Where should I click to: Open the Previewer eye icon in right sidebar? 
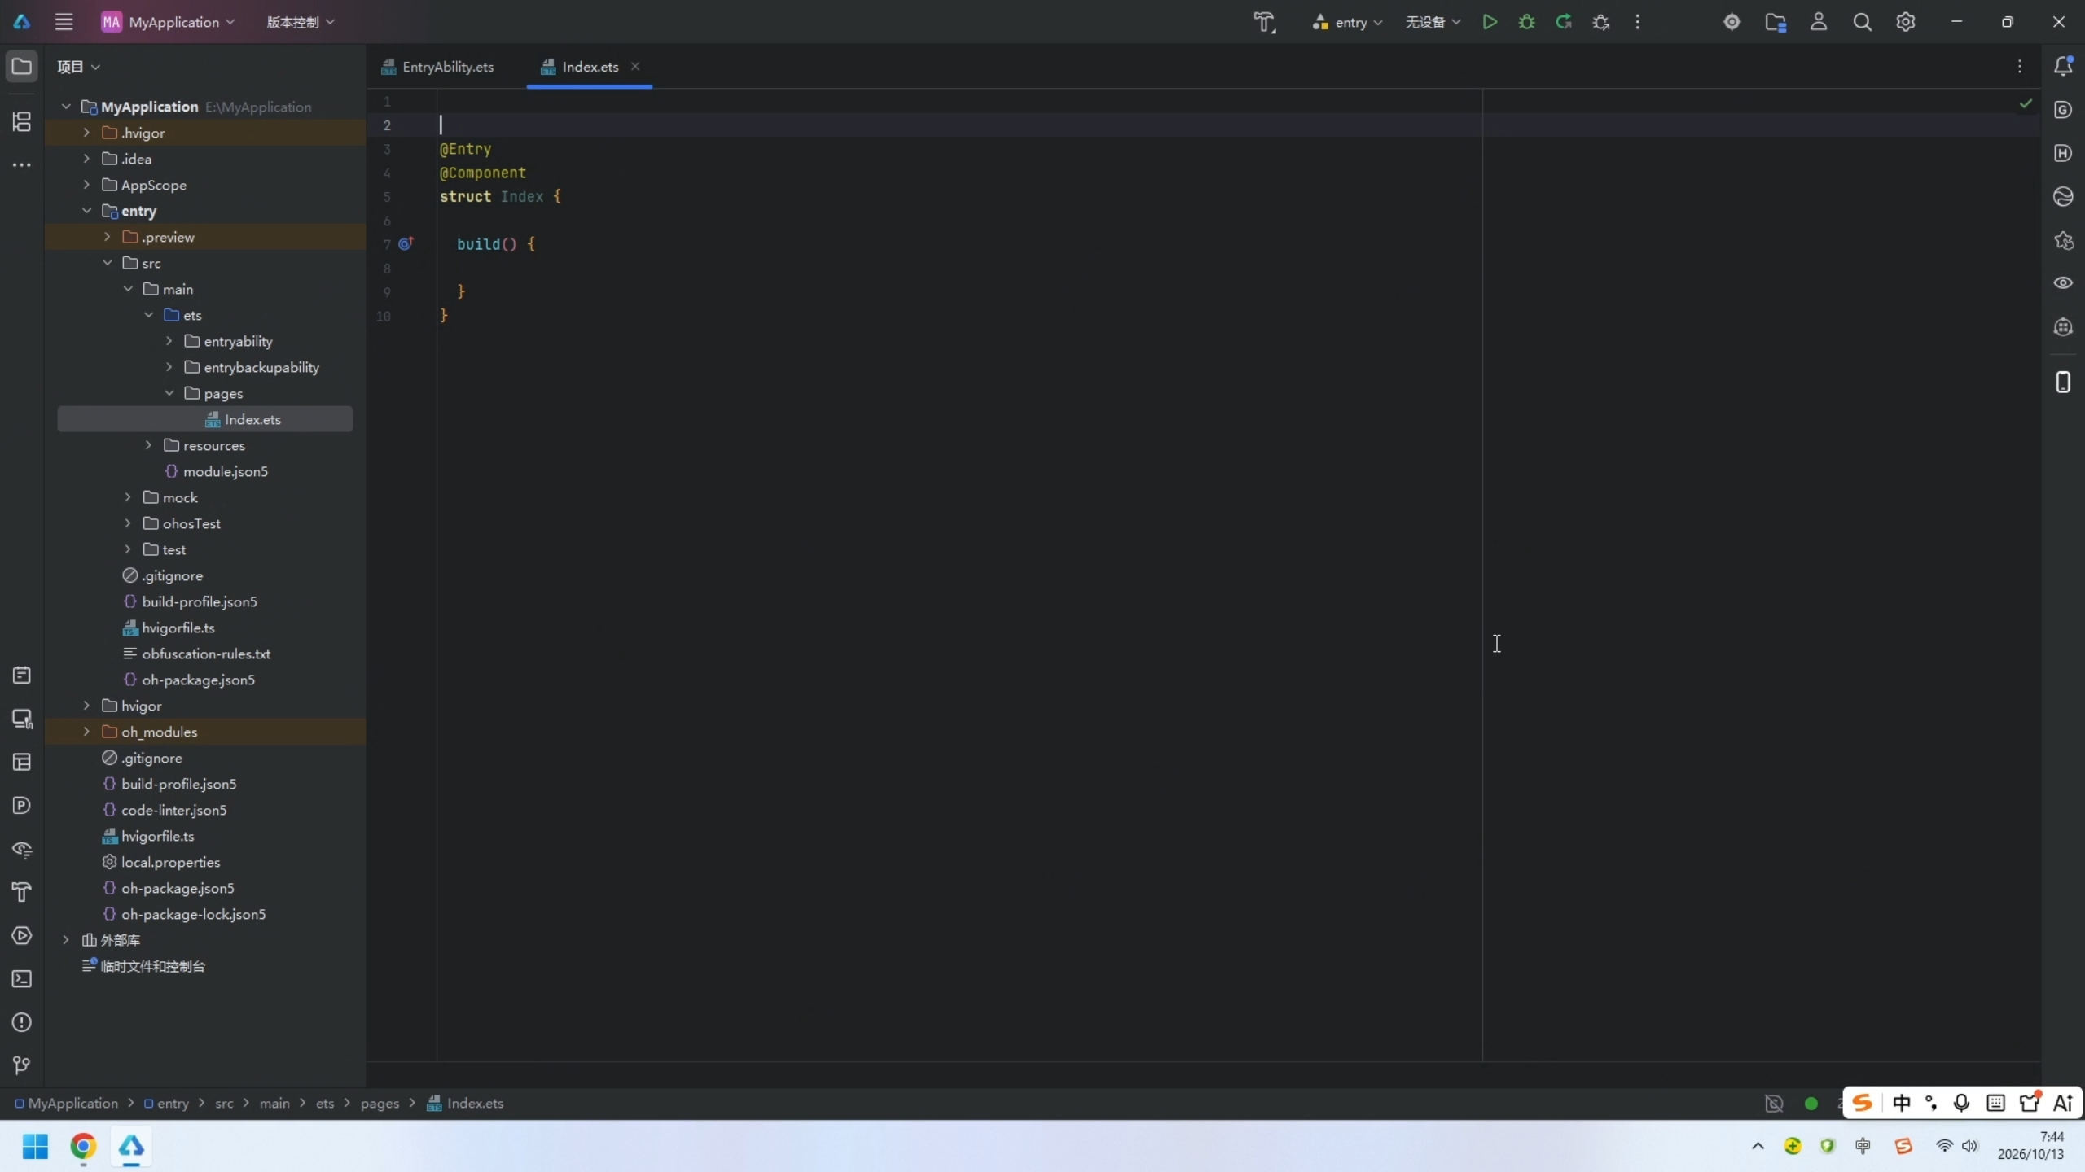[2063, 282]
